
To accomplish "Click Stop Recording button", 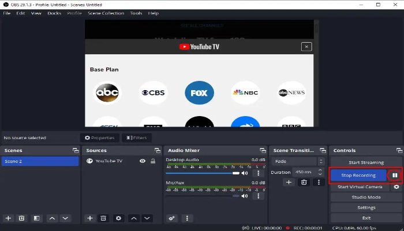I will [x=358, y=176].
